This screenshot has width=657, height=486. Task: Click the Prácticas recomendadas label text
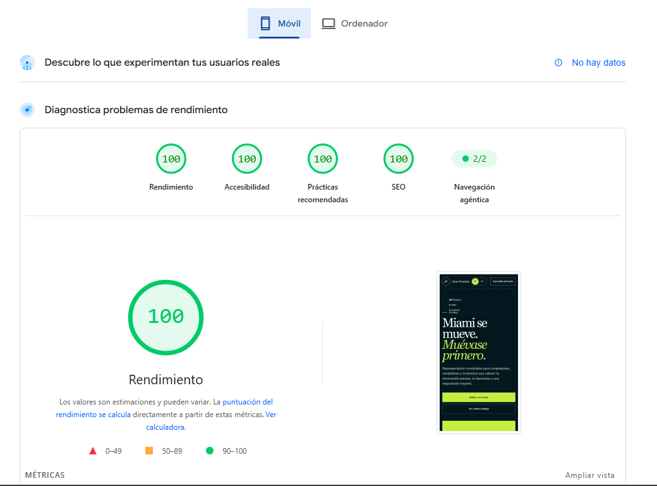(323, 193)
